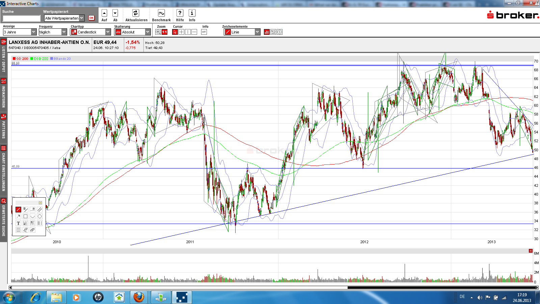Select the horizontal retracement lines tool
The height and width of the screenshot is (304, 540).
(18, 230)
